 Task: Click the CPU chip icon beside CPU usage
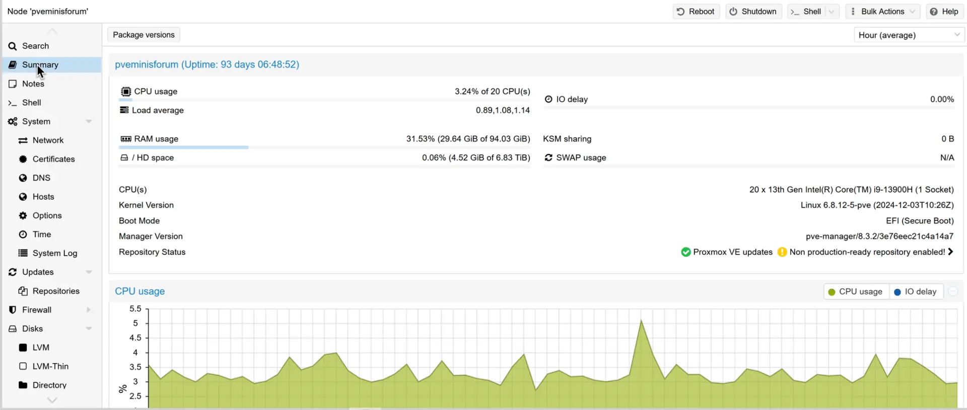[x=126, y=92]
